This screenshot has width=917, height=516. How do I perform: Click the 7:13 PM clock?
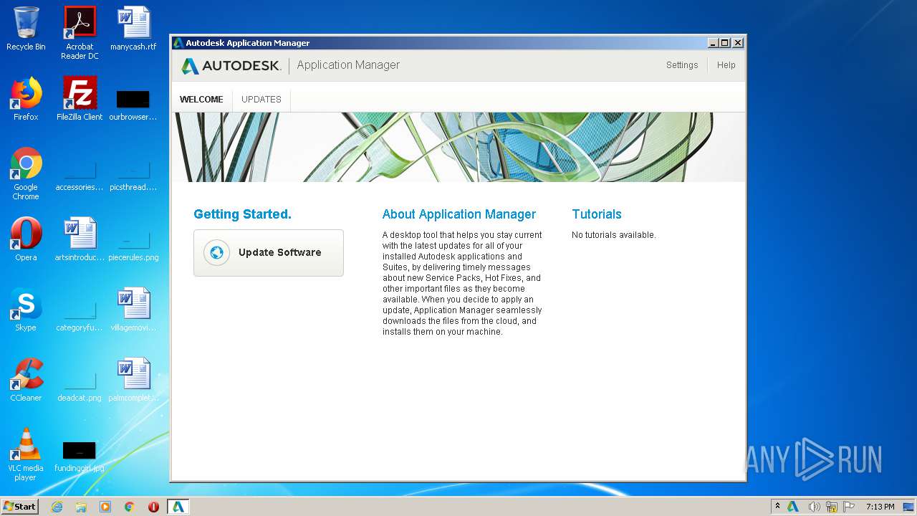[880, 507]
